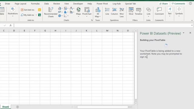The width and height of the screenshot is (194, 109).
Task: Insert a Column sparkline
Action: point(114,11)
